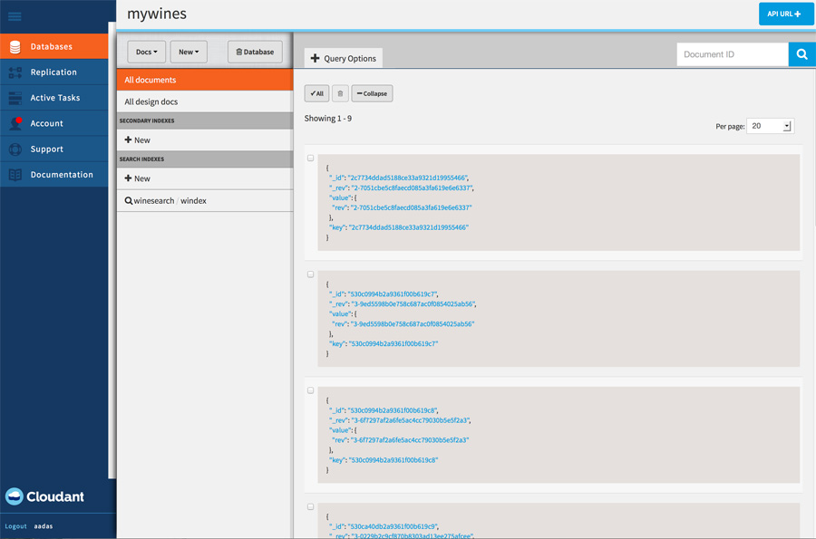
Task: Click the Databases stack icon
Action: click(x=15, y=47)
